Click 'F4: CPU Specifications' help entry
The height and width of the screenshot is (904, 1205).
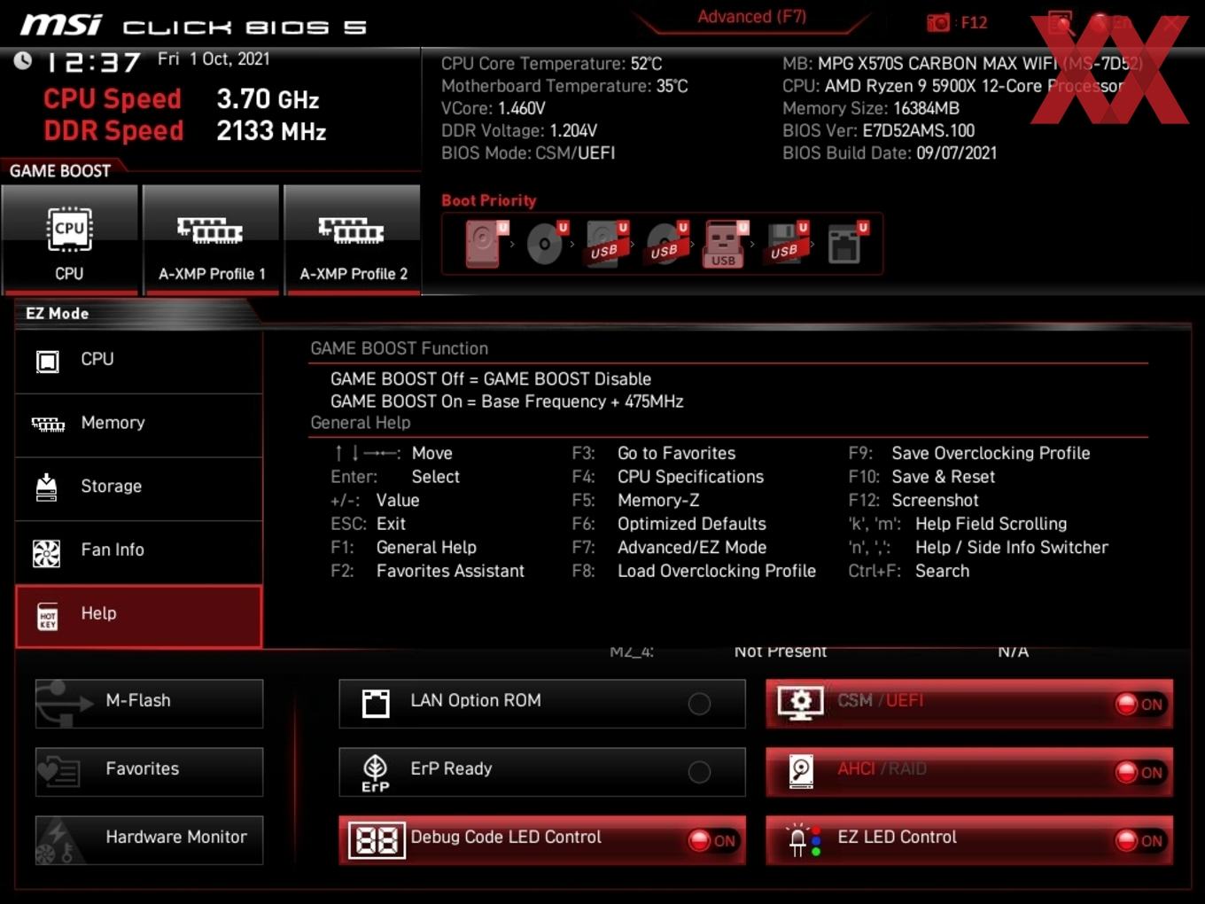pos(667,477)
